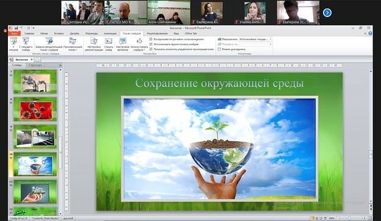
Task: Switch to Структура (Outline) pane tab
Action: (35, 65)
